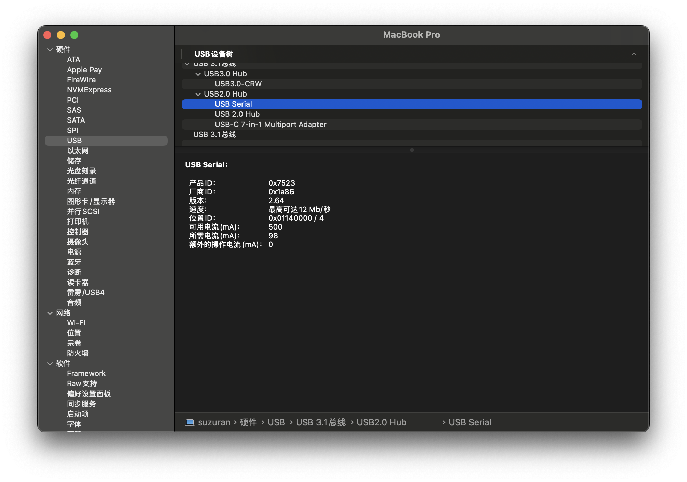Screen dimensions: 687x482
Task: Select USB 2.0 Hub device row
Action: click(x=412, y=114)
